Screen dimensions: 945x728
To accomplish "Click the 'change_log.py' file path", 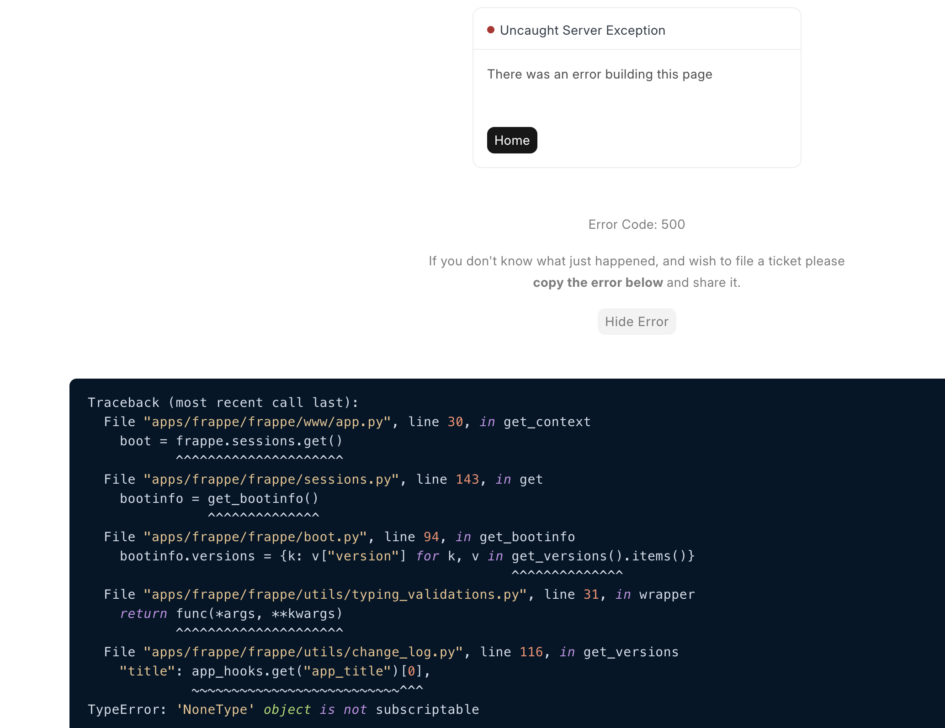I will tap(303, 652).
